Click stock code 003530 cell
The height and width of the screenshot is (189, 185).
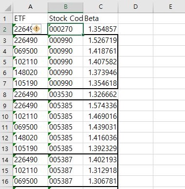coord(65,94)
